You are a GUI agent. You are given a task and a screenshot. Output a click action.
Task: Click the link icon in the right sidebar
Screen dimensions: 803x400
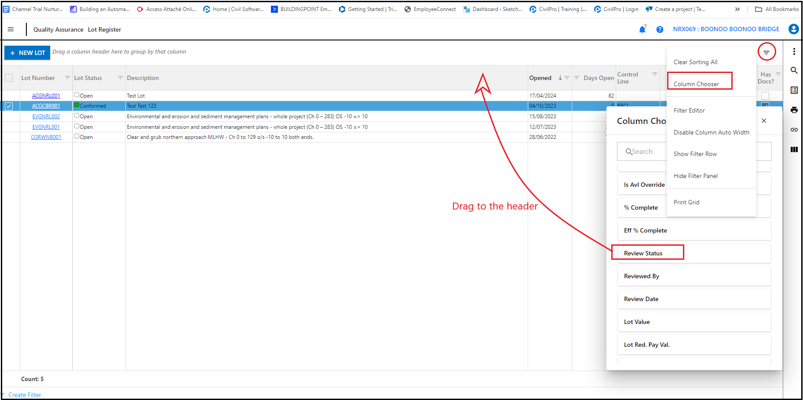tap(794, 130)
